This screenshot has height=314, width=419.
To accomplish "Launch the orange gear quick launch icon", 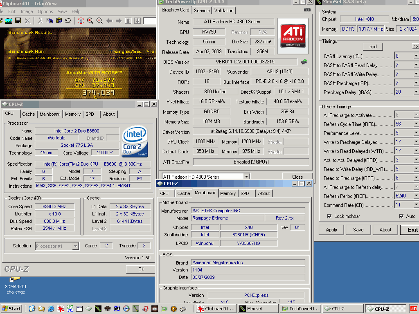I will pos(173,309).
